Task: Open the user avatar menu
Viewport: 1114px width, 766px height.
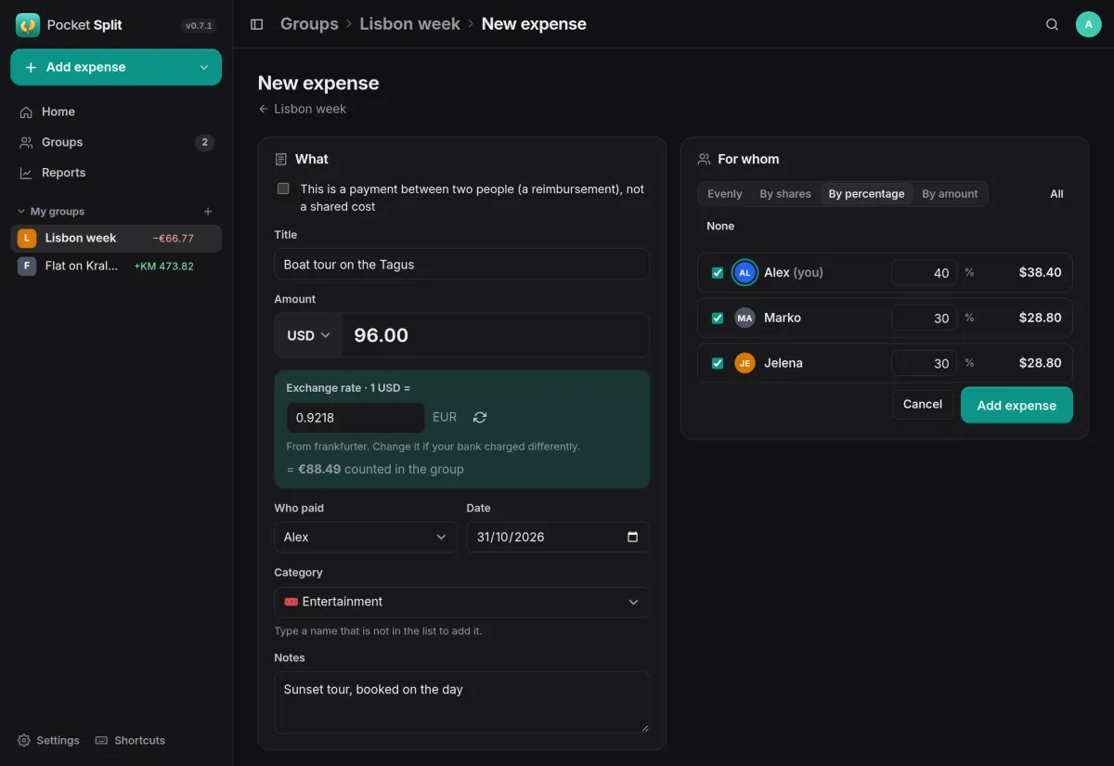Action: 1088,24
